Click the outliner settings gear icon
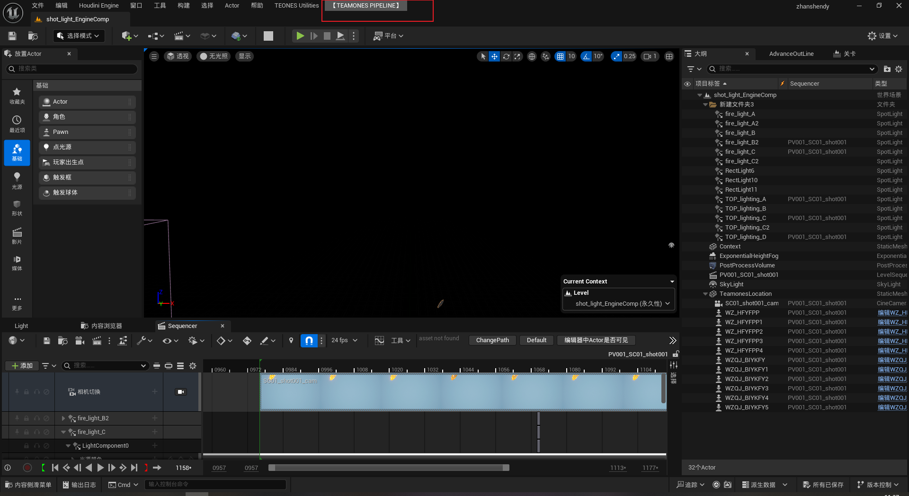This screenshot has width=909, height=496. click(899, 69)
